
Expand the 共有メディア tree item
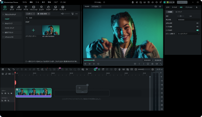click(9, 23)
